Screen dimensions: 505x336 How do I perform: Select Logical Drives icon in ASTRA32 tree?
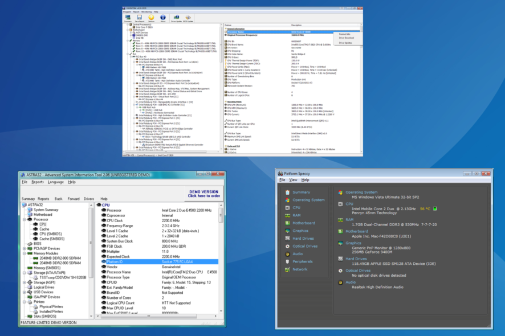pos(30,288)
